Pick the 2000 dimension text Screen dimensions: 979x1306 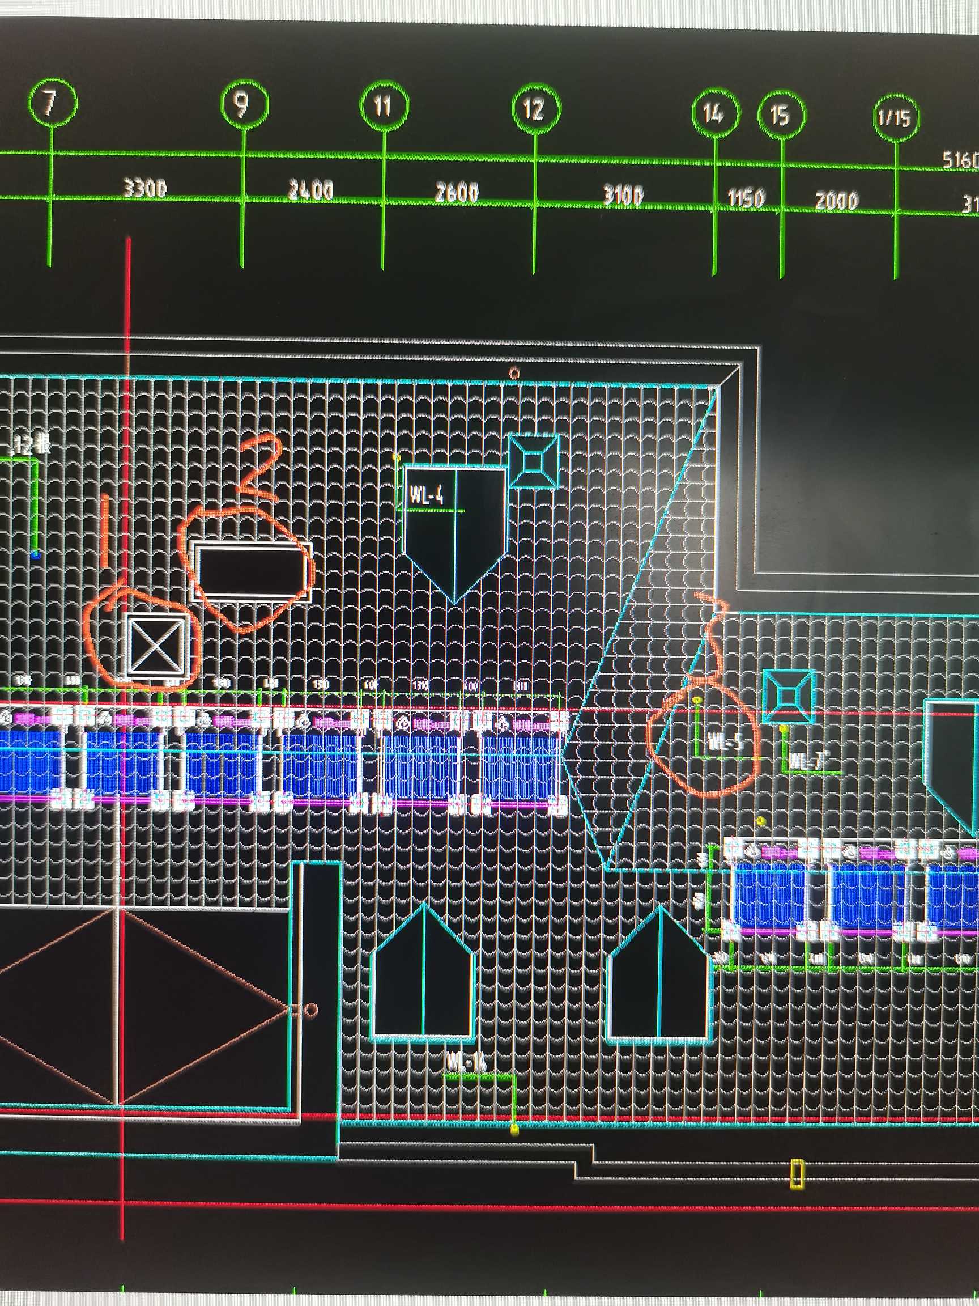click(x=836, y=201)
